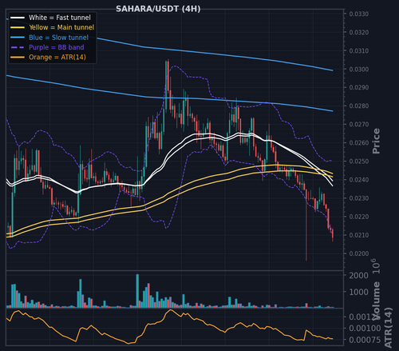Screen dimensions: 399x351
Task: Click the 0.0220 price axis label
Action: [x=359, y=217]
